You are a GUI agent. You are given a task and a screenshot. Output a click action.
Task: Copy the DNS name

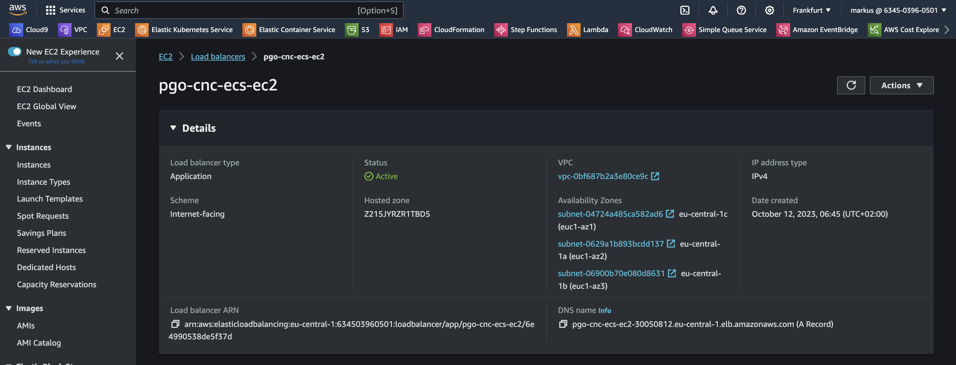coord(563,324)
